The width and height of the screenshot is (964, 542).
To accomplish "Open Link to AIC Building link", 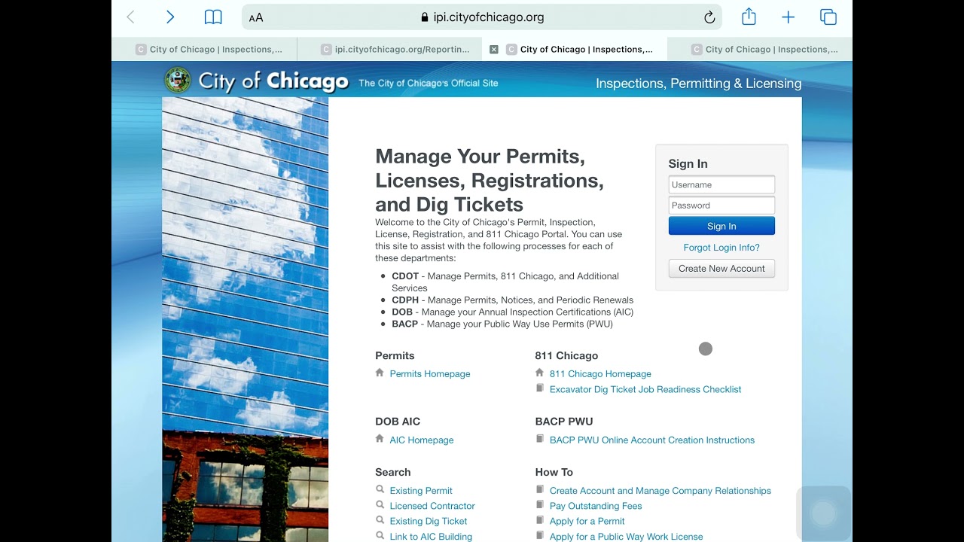I will tap(431, 537).
